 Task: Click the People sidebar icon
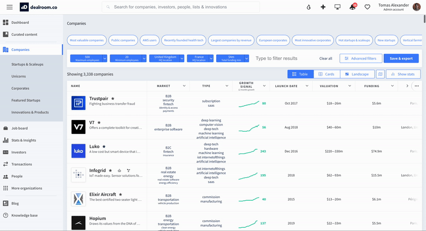(5, 176)
